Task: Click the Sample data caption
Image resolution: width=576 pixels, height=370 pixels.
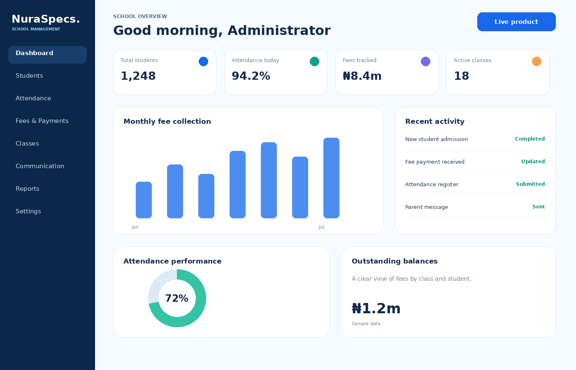Action: pyautogui.click(x=366, y=324)
